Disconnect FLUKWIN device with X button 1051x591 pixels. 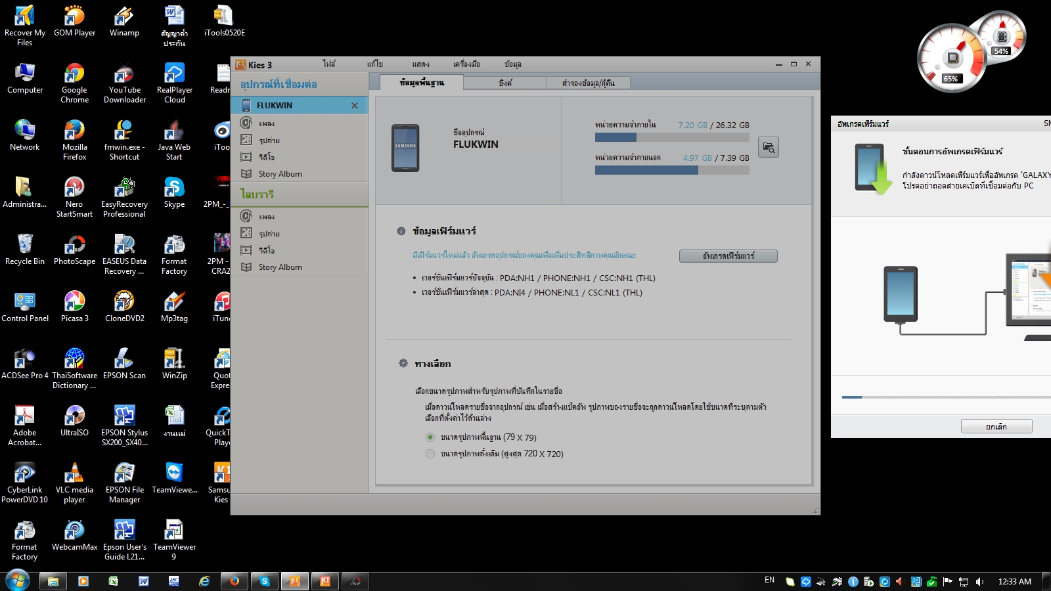[x=355, y=106]
